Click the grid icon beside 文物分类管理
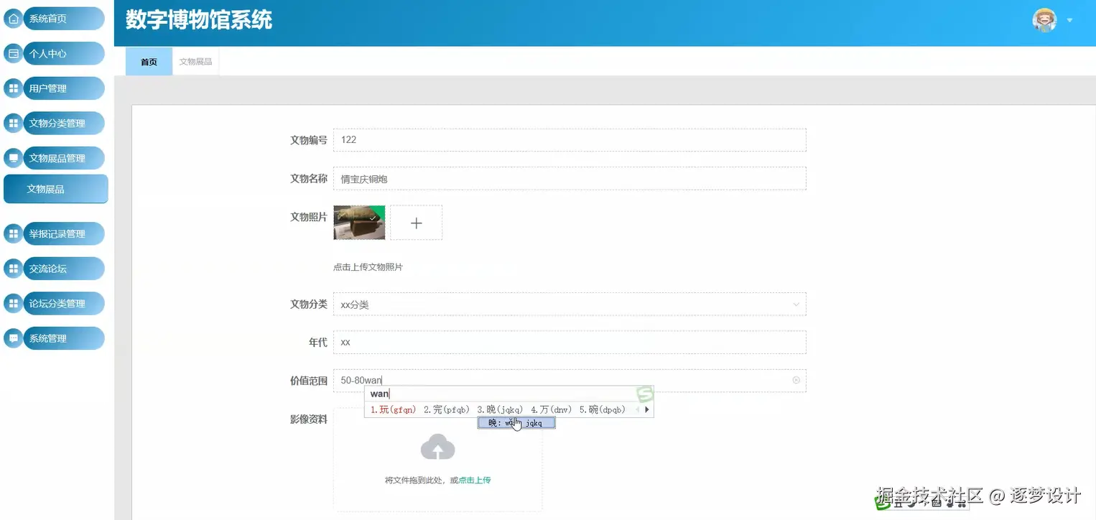Image resolution: width=1096 pixels, height=520 pixels. pos(13,123)
